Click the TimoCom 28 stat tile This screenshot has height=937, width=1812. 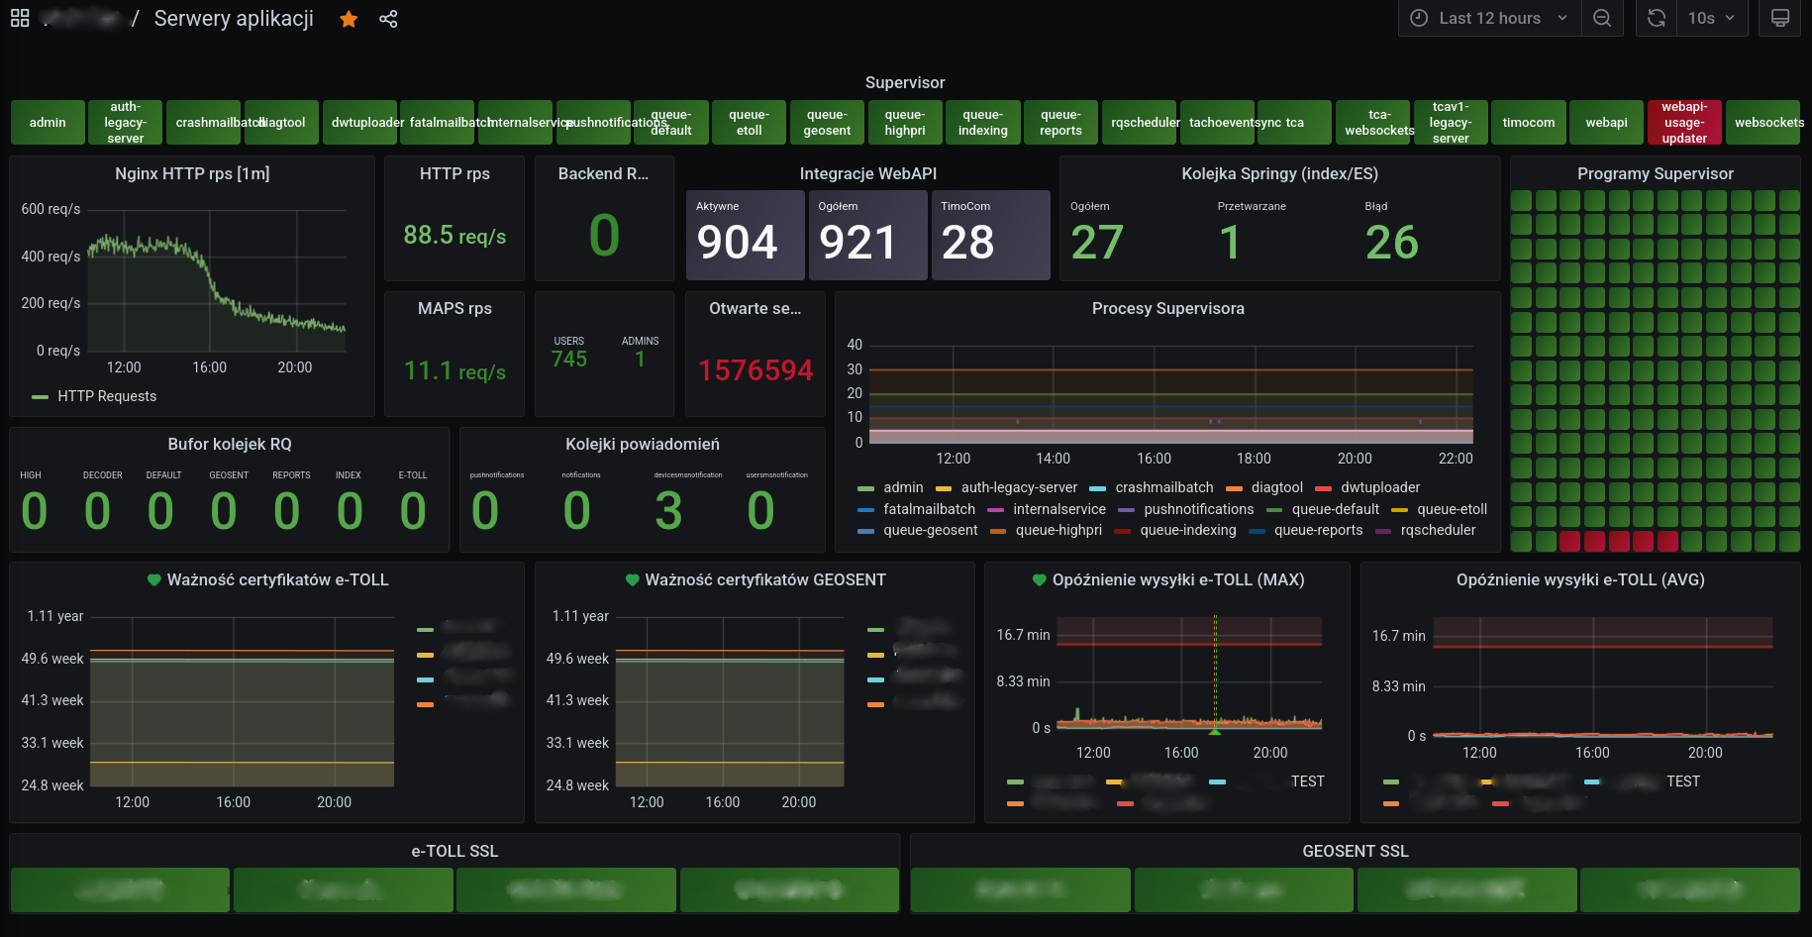tap(991, 235)
